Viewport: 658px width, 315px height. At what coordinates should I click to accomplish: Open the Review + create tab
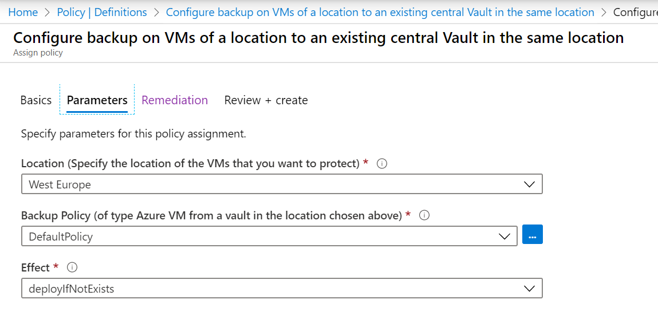[x=266, y=100]
